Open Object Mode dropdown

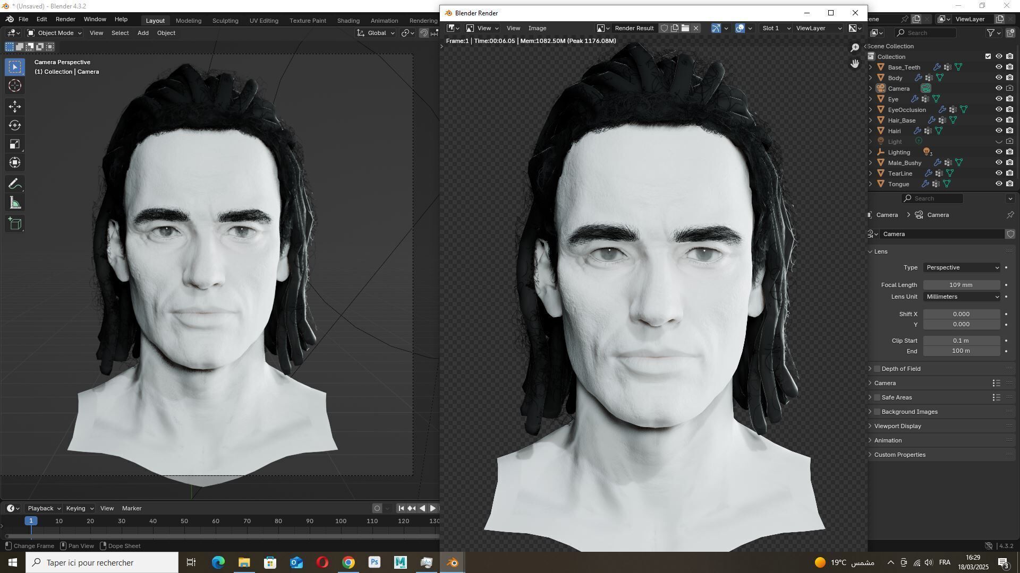coord(55,33)
